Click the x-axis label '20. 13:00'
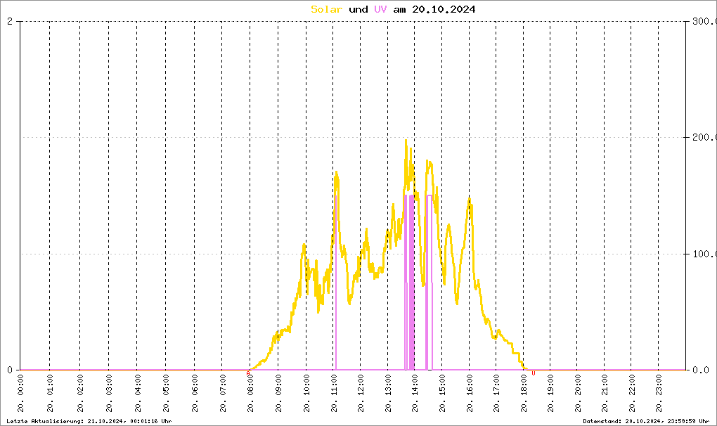This screenshot has width=717, height=426. 388,394
